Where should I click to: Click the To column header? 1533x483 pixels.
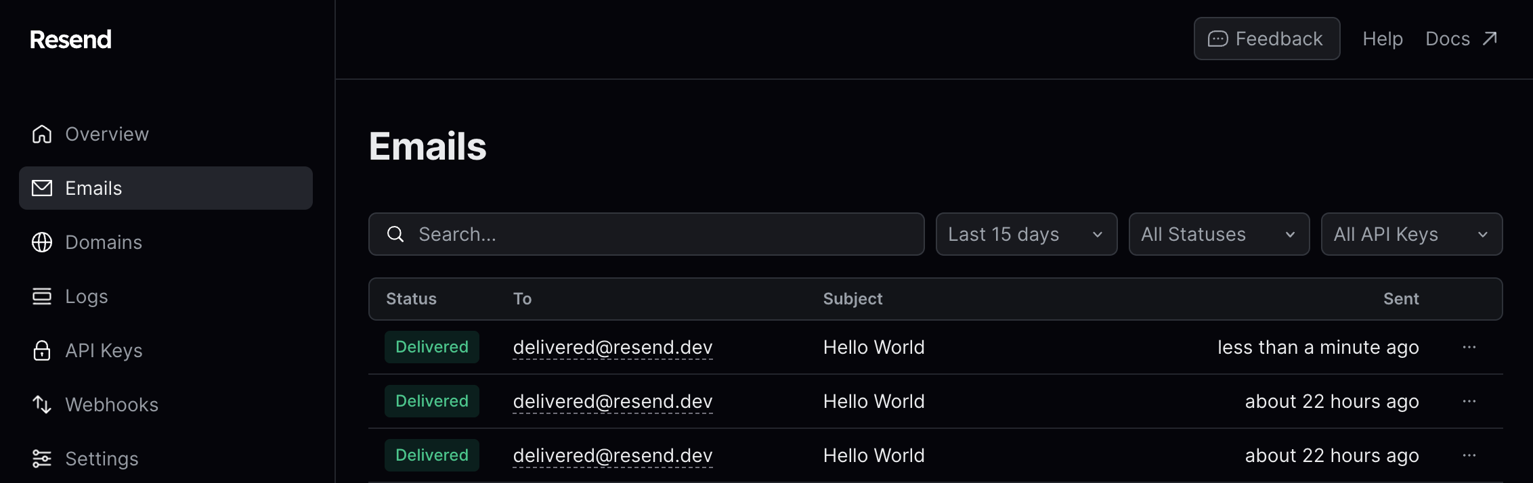[x=522, y=299]
